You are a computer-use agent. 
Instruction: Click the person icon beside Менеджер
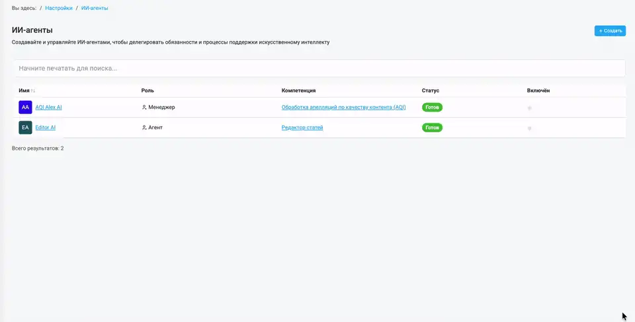144,107
